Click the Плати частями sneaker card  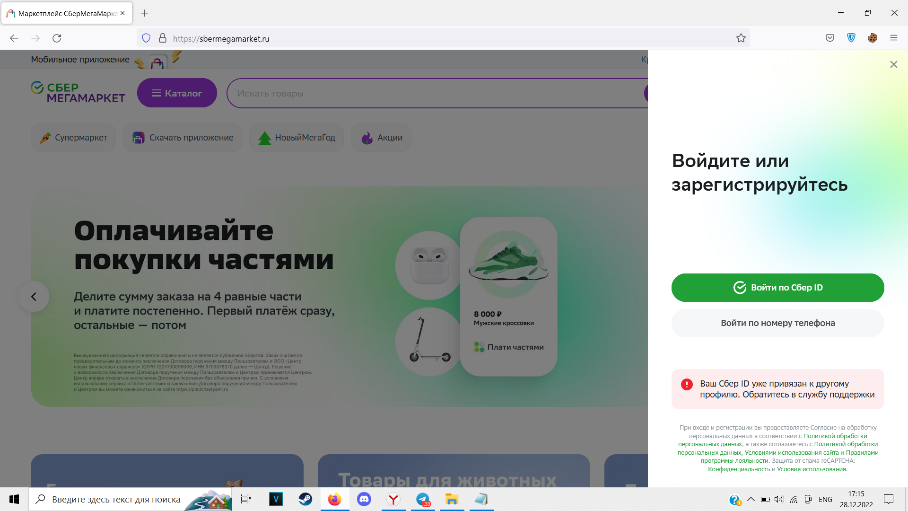508,297
